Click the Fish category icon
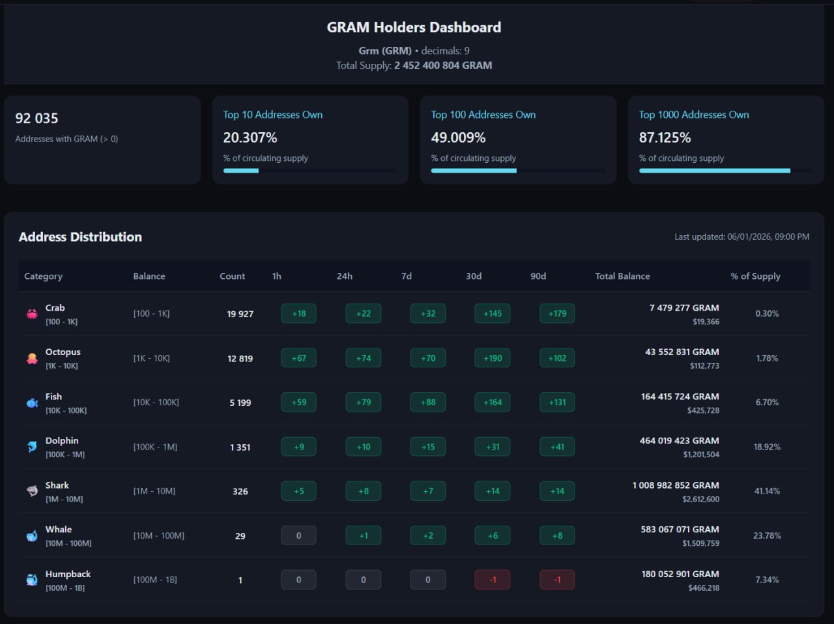The height and width of the screenshot is (624, 834). pos(32,403)
